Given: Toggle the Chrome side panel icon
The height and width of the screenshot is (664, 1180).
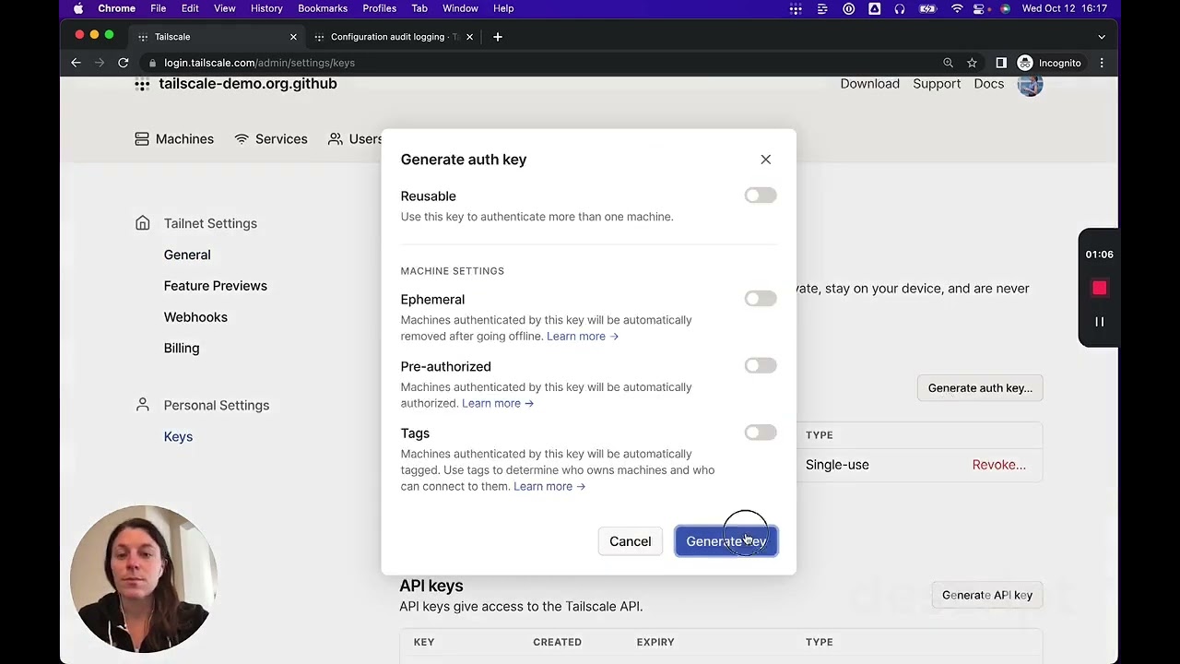Looking at the screenshot, I should (1001, 63).
